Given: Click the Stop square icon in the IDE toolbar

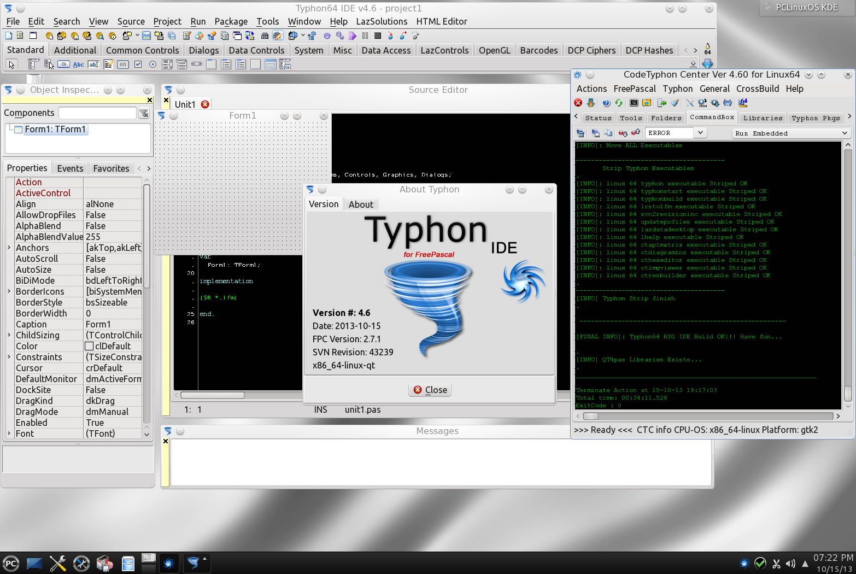Looking at the screenshot, I should click(x=377, y=36).
